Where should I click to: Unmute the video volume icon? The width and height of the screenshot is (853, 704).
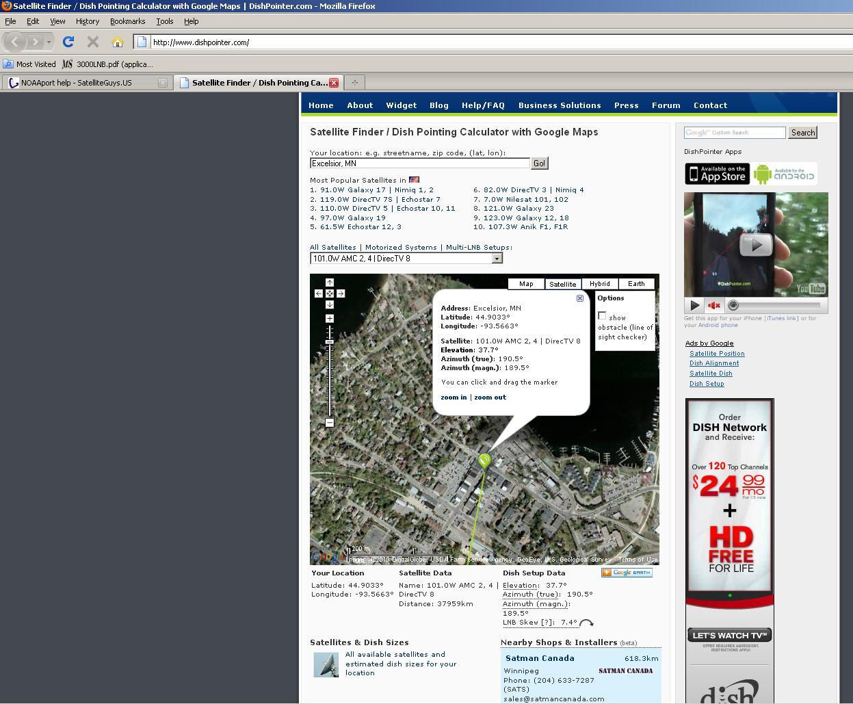(x=715, y=306)
